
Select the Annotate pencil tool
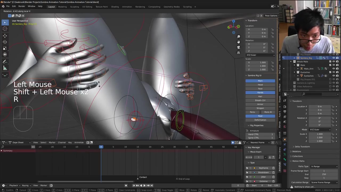tap(5, 62)
